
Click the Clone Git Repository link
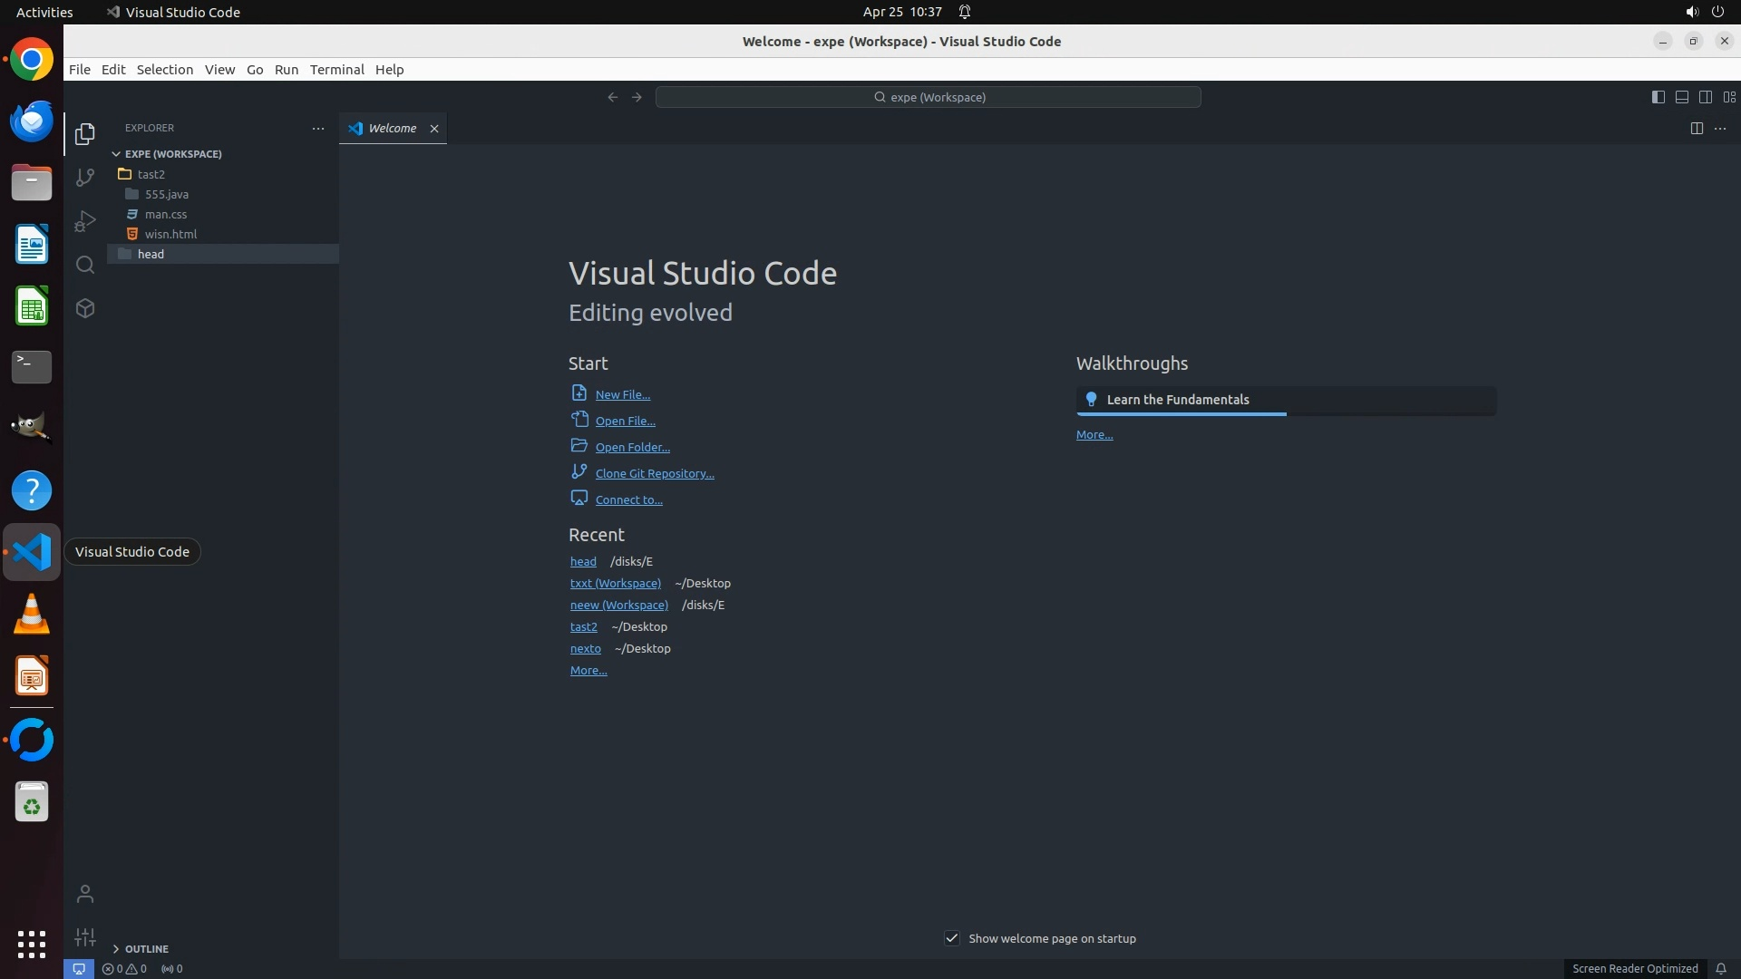pos(654,473)
